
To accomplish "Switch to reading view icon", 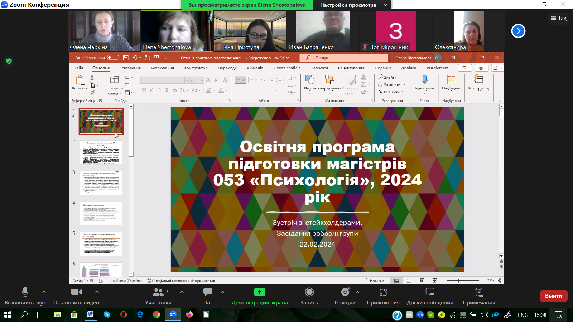I will point(422,281).
